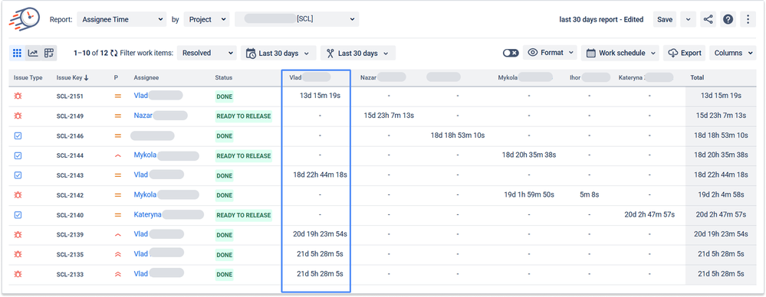Open the pivot table view icon
Screen dimensions: 766x297
49,53
